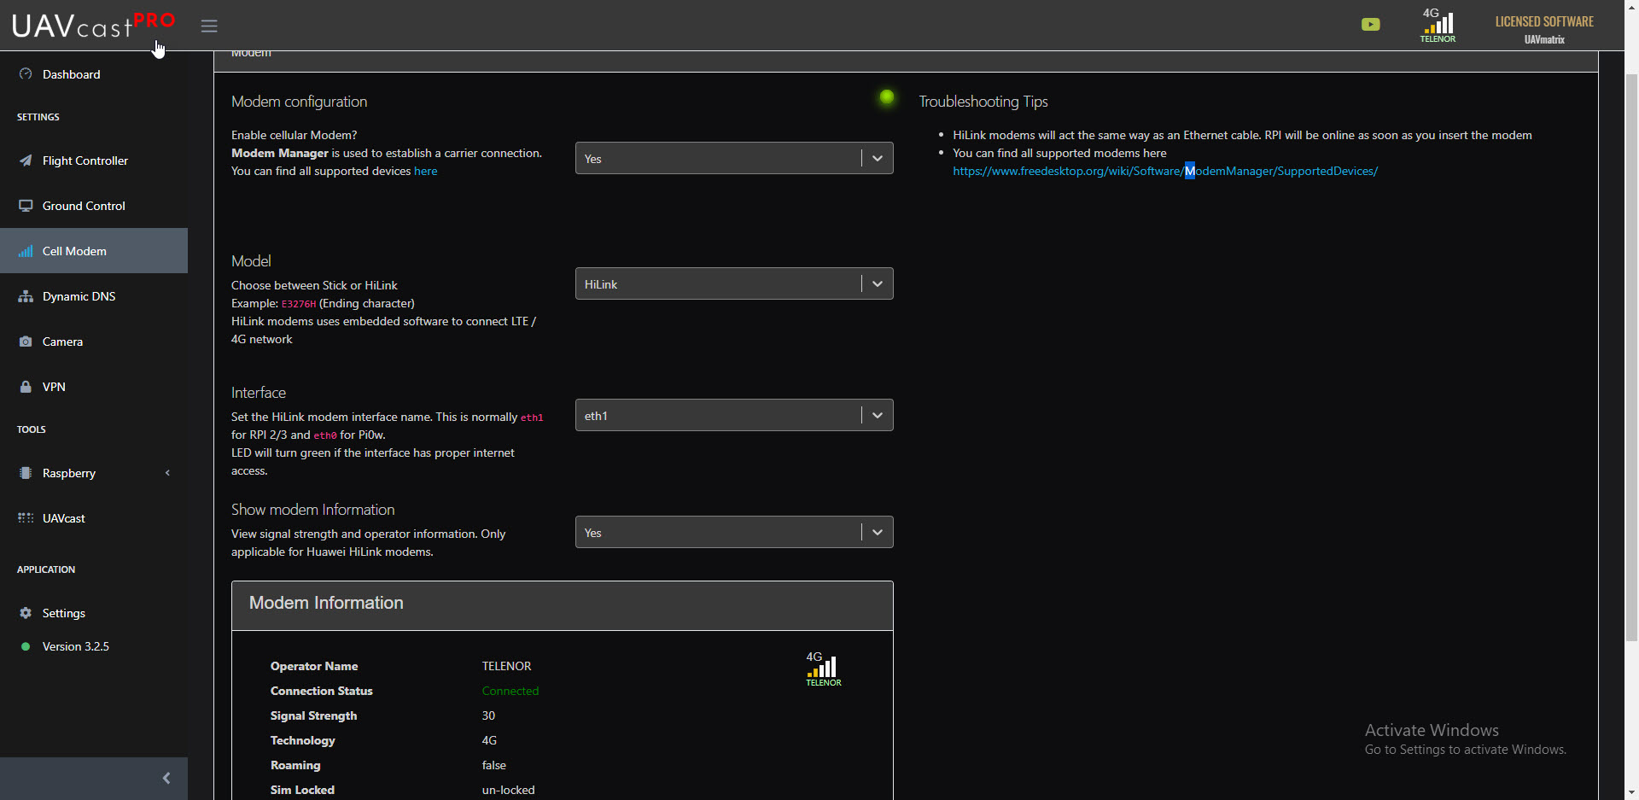1639x800 pixels.
Task: Click the Licensed Software UAVmatrix label
Action: point(1544,29)
